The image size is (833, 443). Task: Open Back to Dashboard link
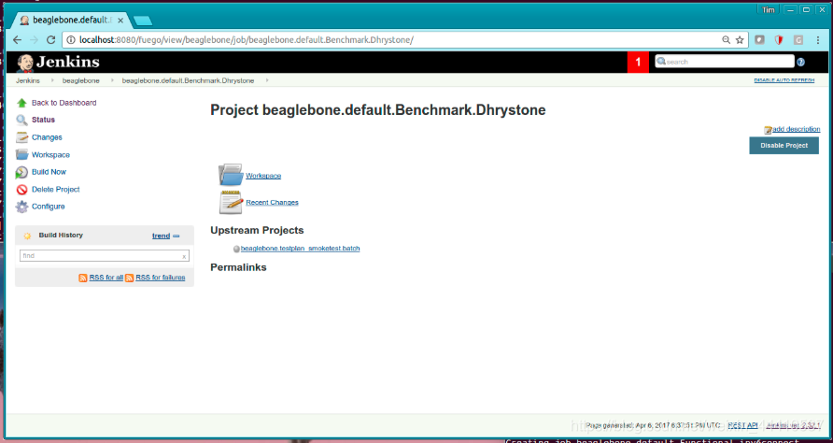pyautogui.click(x=64, y=103)
